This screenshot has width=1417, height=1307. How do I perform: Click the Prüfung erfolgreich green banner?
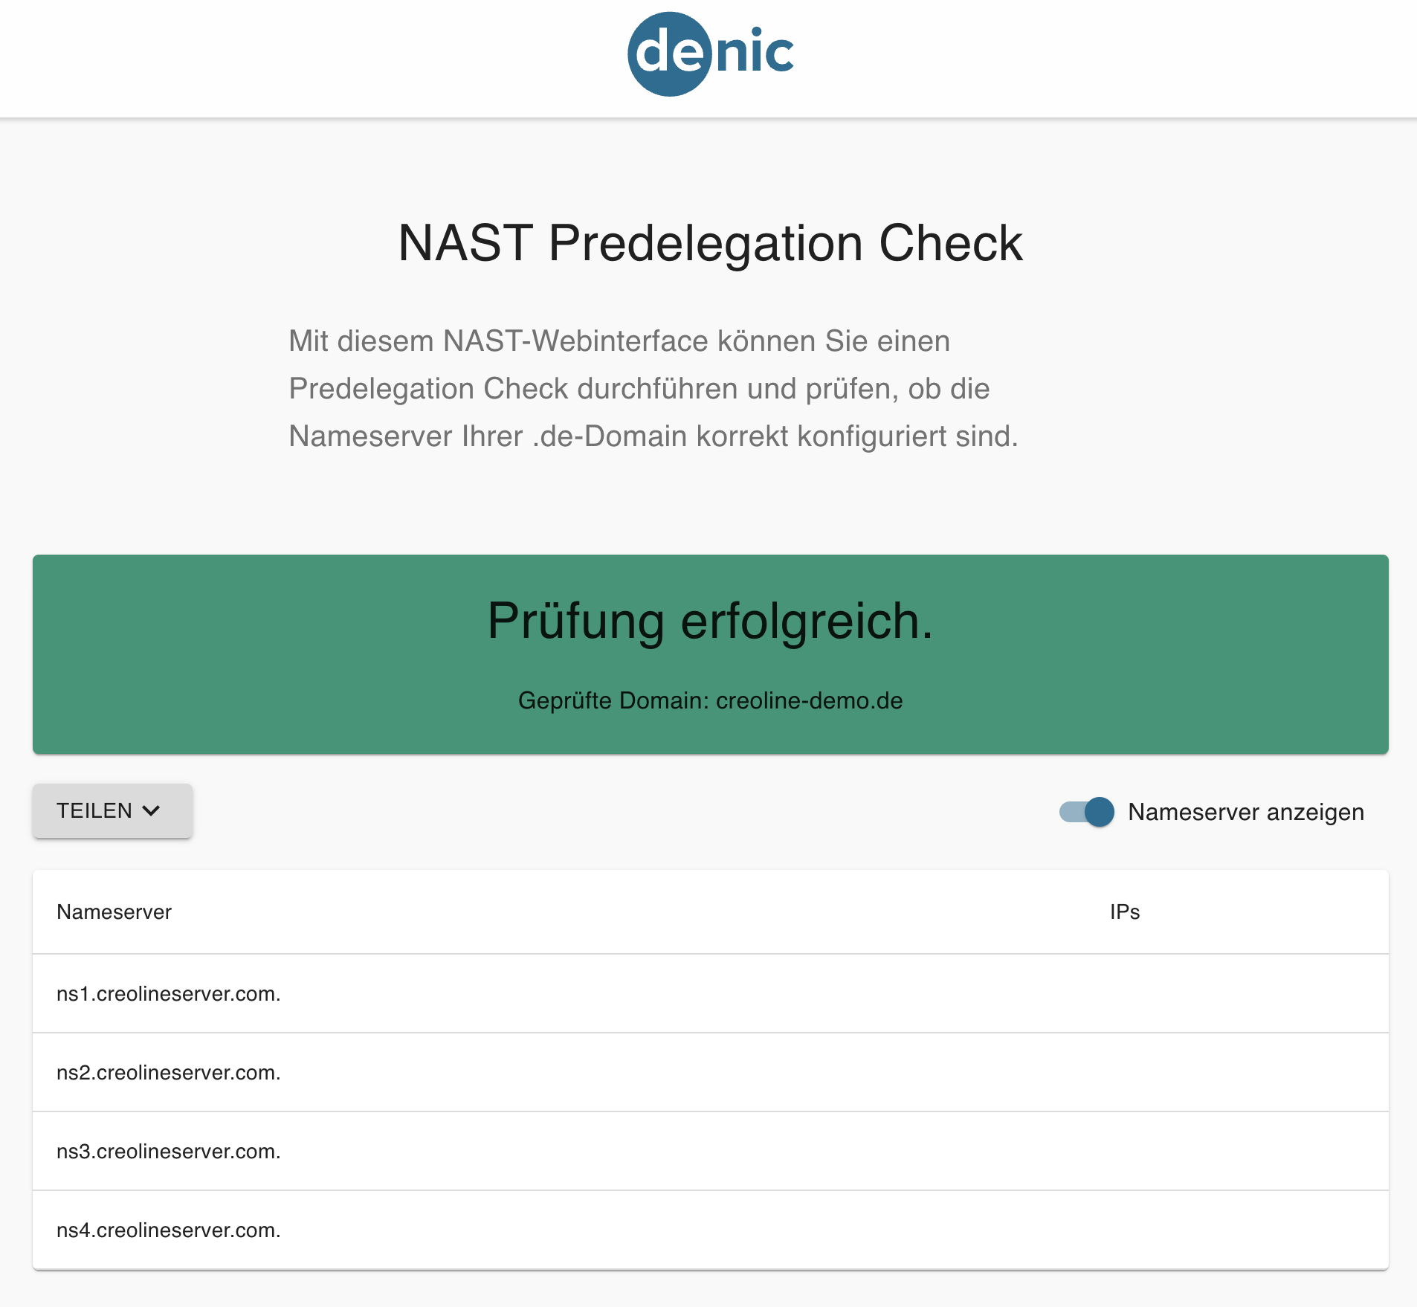tap(711, 654)
